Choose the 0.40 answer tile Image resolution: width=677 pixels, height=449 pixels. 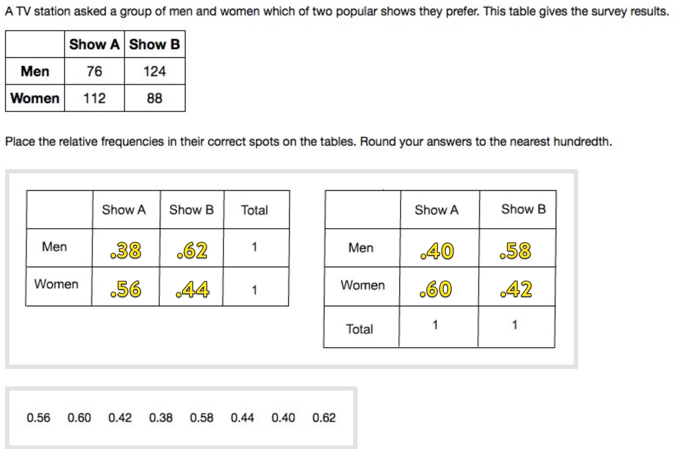pos(283,418)
